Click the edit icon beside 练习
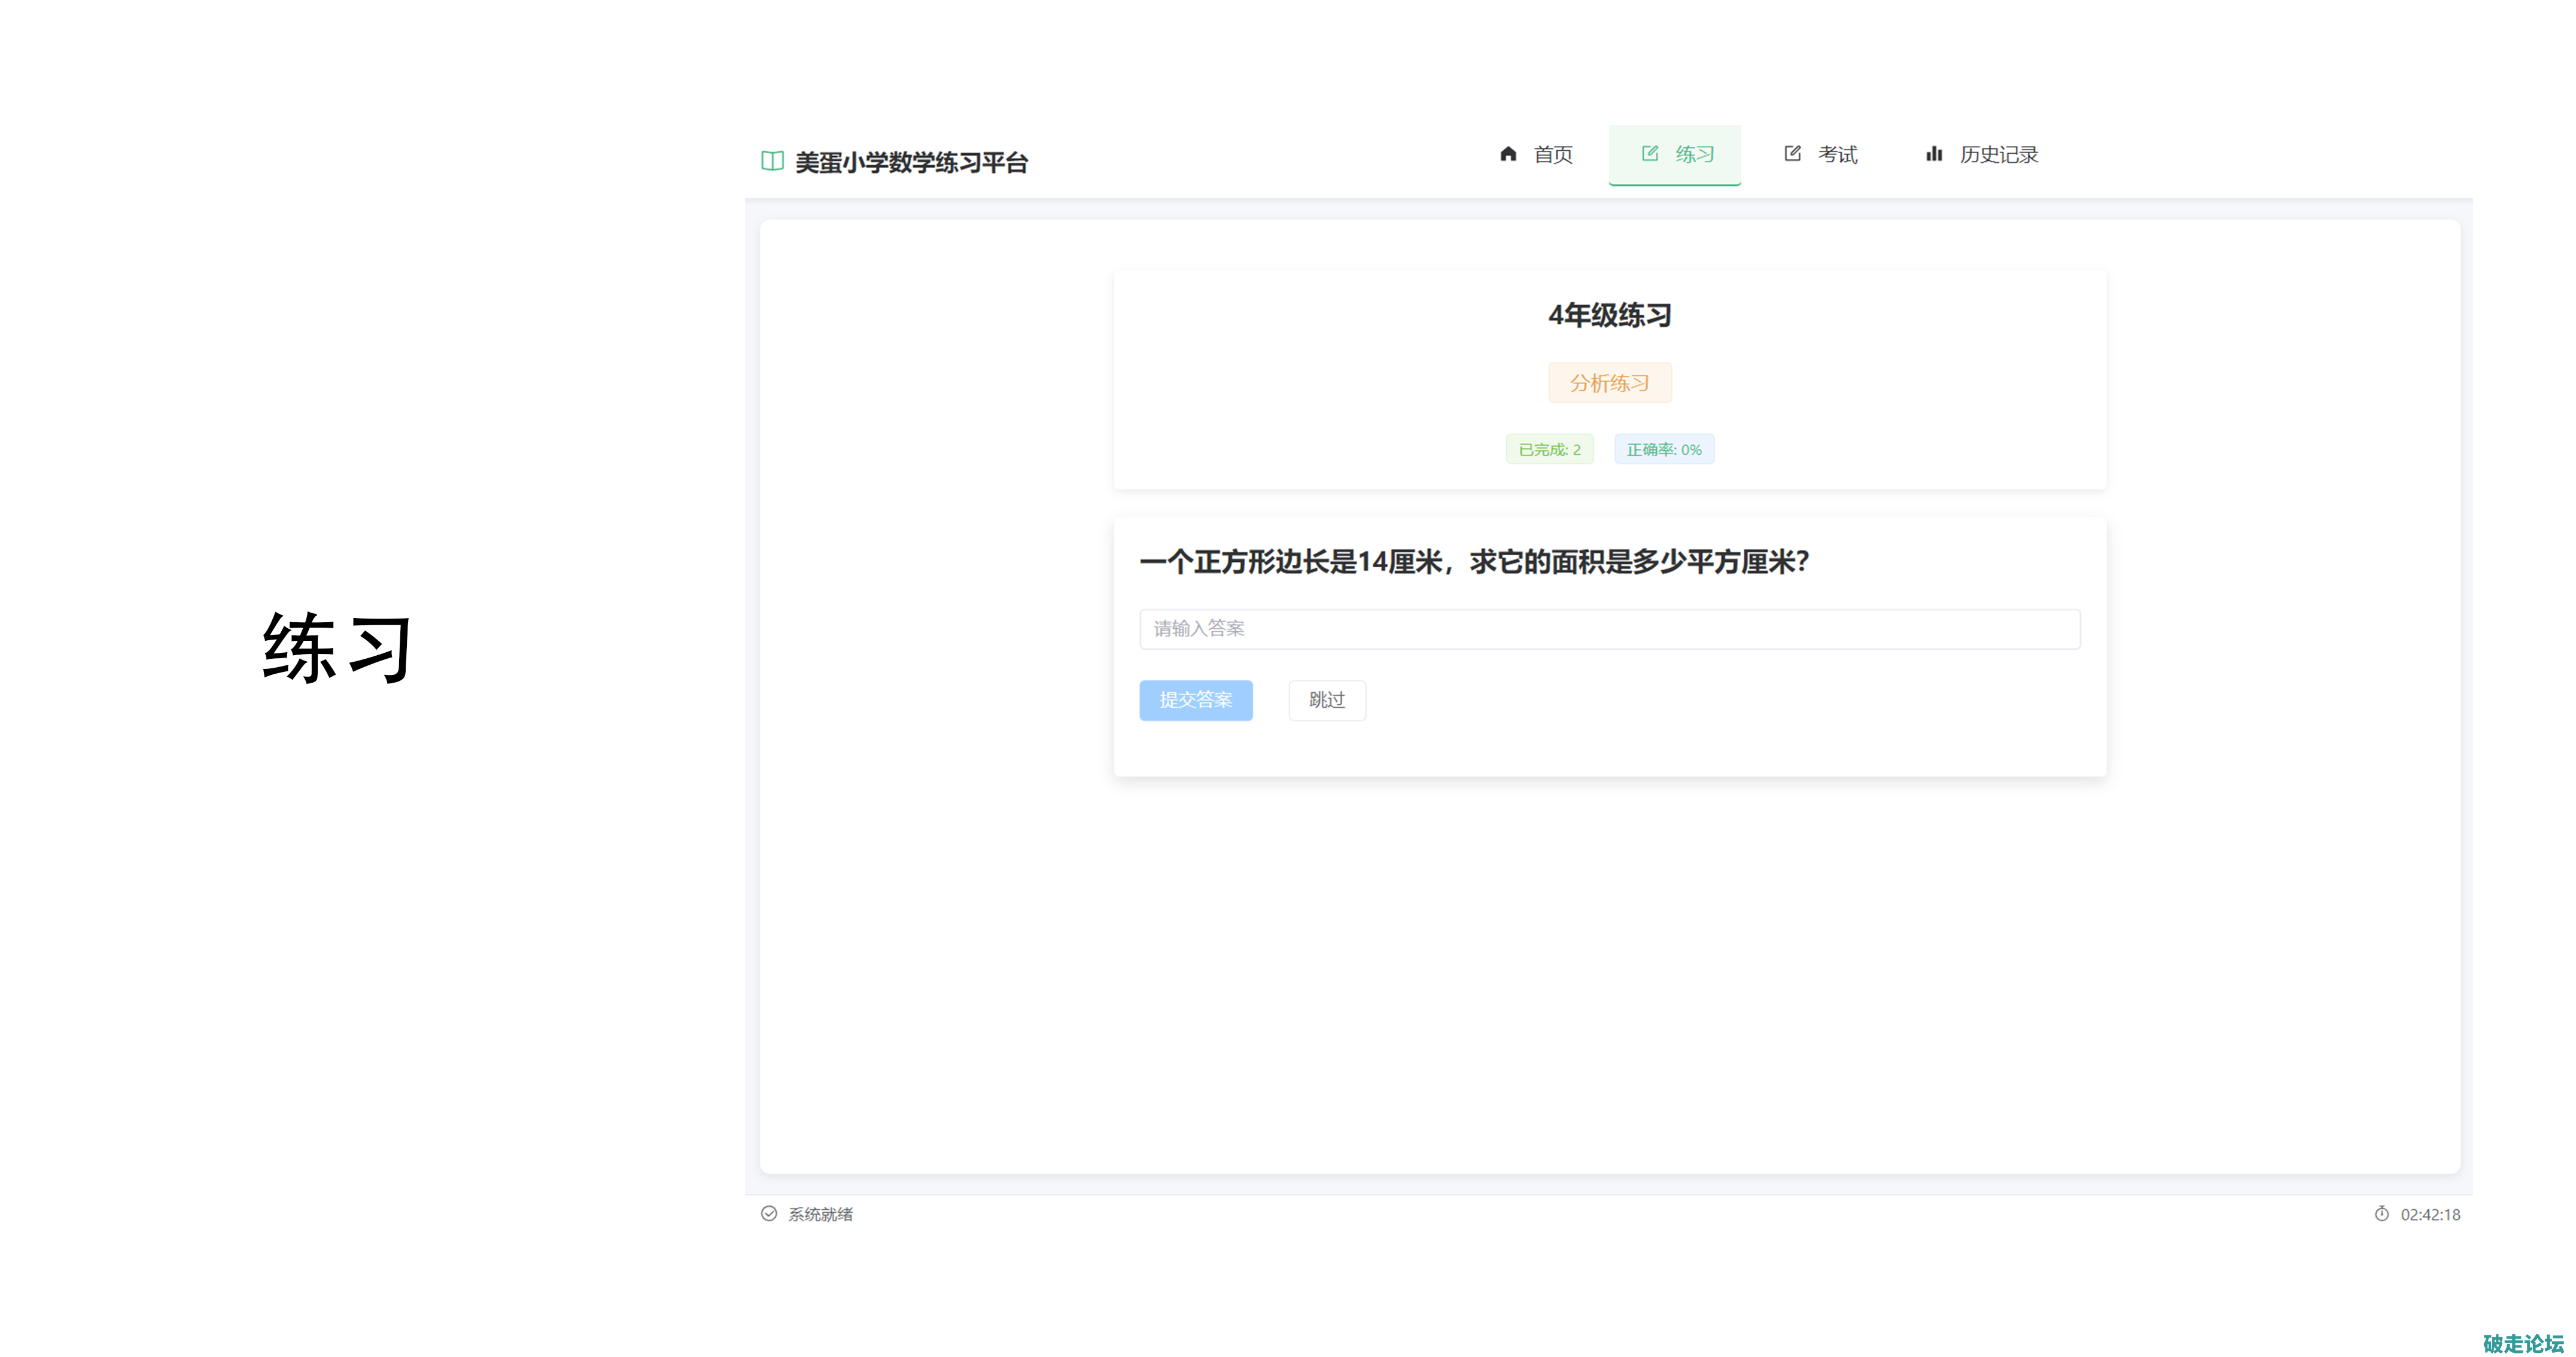 [x=1650, y=154]
